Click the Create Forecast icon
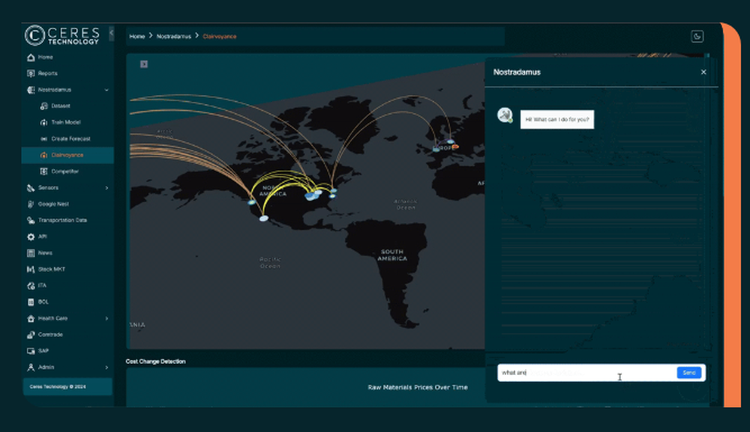This screenshot has height=432, width=750. click(x=44, y=139)
